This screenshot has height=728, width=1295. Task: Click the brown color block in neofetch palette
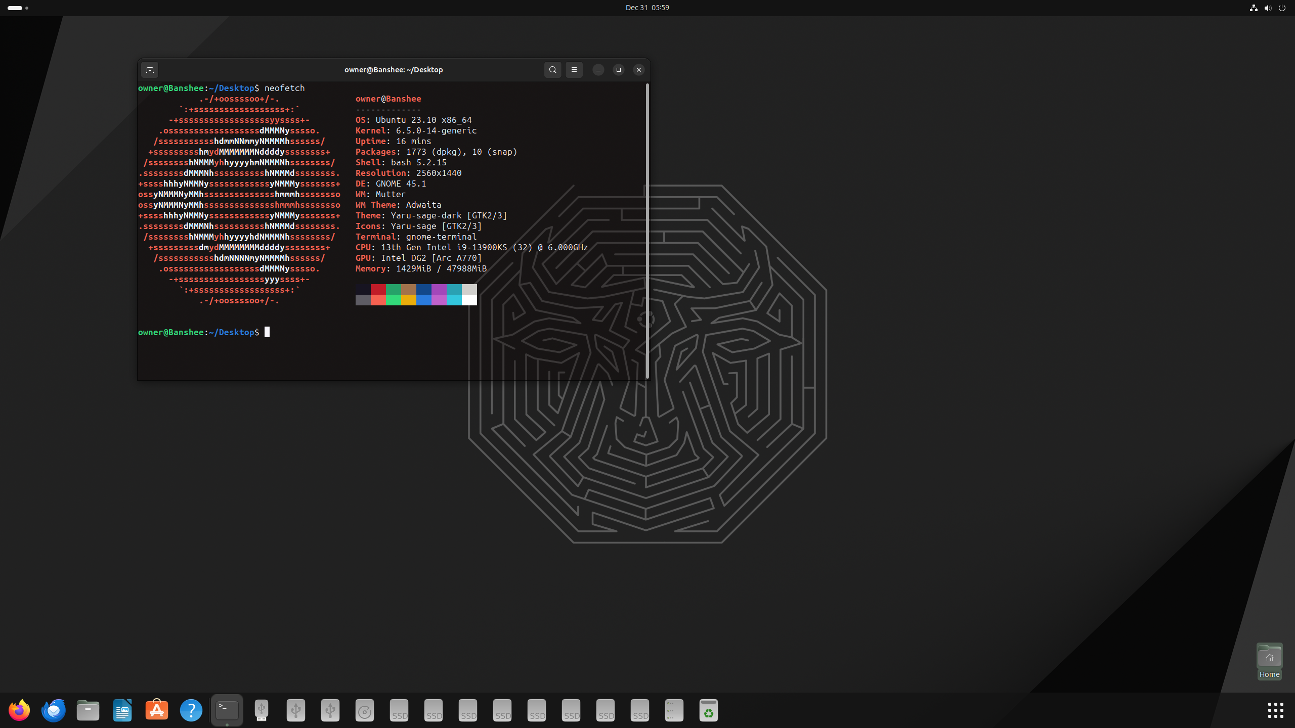point(409,289)
